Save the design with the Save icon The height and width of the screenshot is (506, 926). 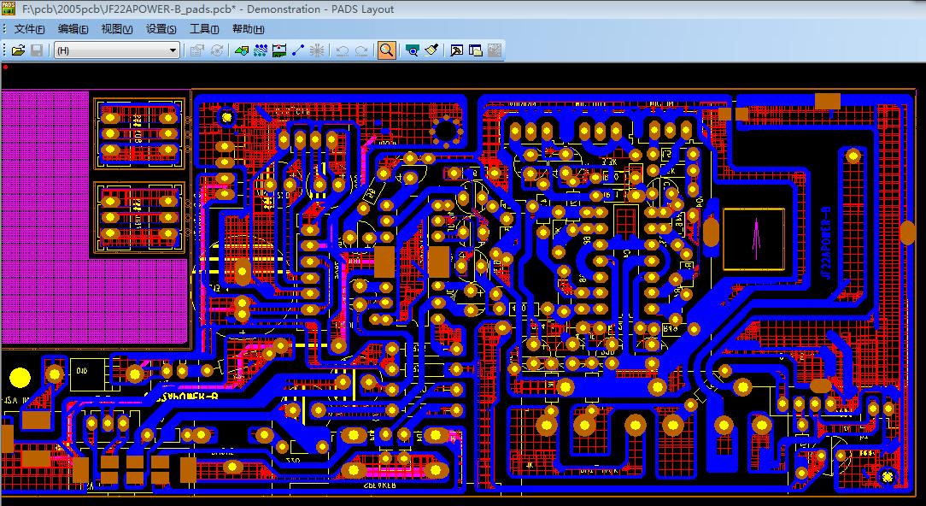point(37,50)
